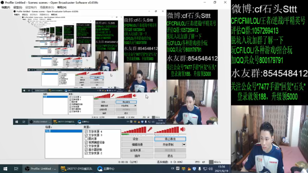Screen dimensions: 308x173
Task: Click the 开始录制 start recording button
Action: (x=168, y=145)
